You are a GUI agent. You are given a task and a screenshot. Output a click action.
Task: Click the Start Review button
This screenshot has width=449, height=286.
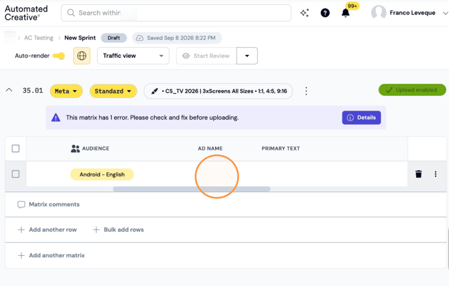coord(206,56)
